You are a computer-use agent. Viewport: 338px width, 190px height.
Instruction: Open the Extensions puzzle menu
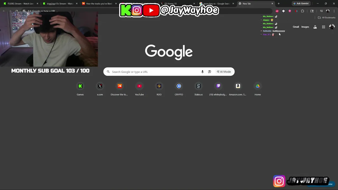point(303,11)
